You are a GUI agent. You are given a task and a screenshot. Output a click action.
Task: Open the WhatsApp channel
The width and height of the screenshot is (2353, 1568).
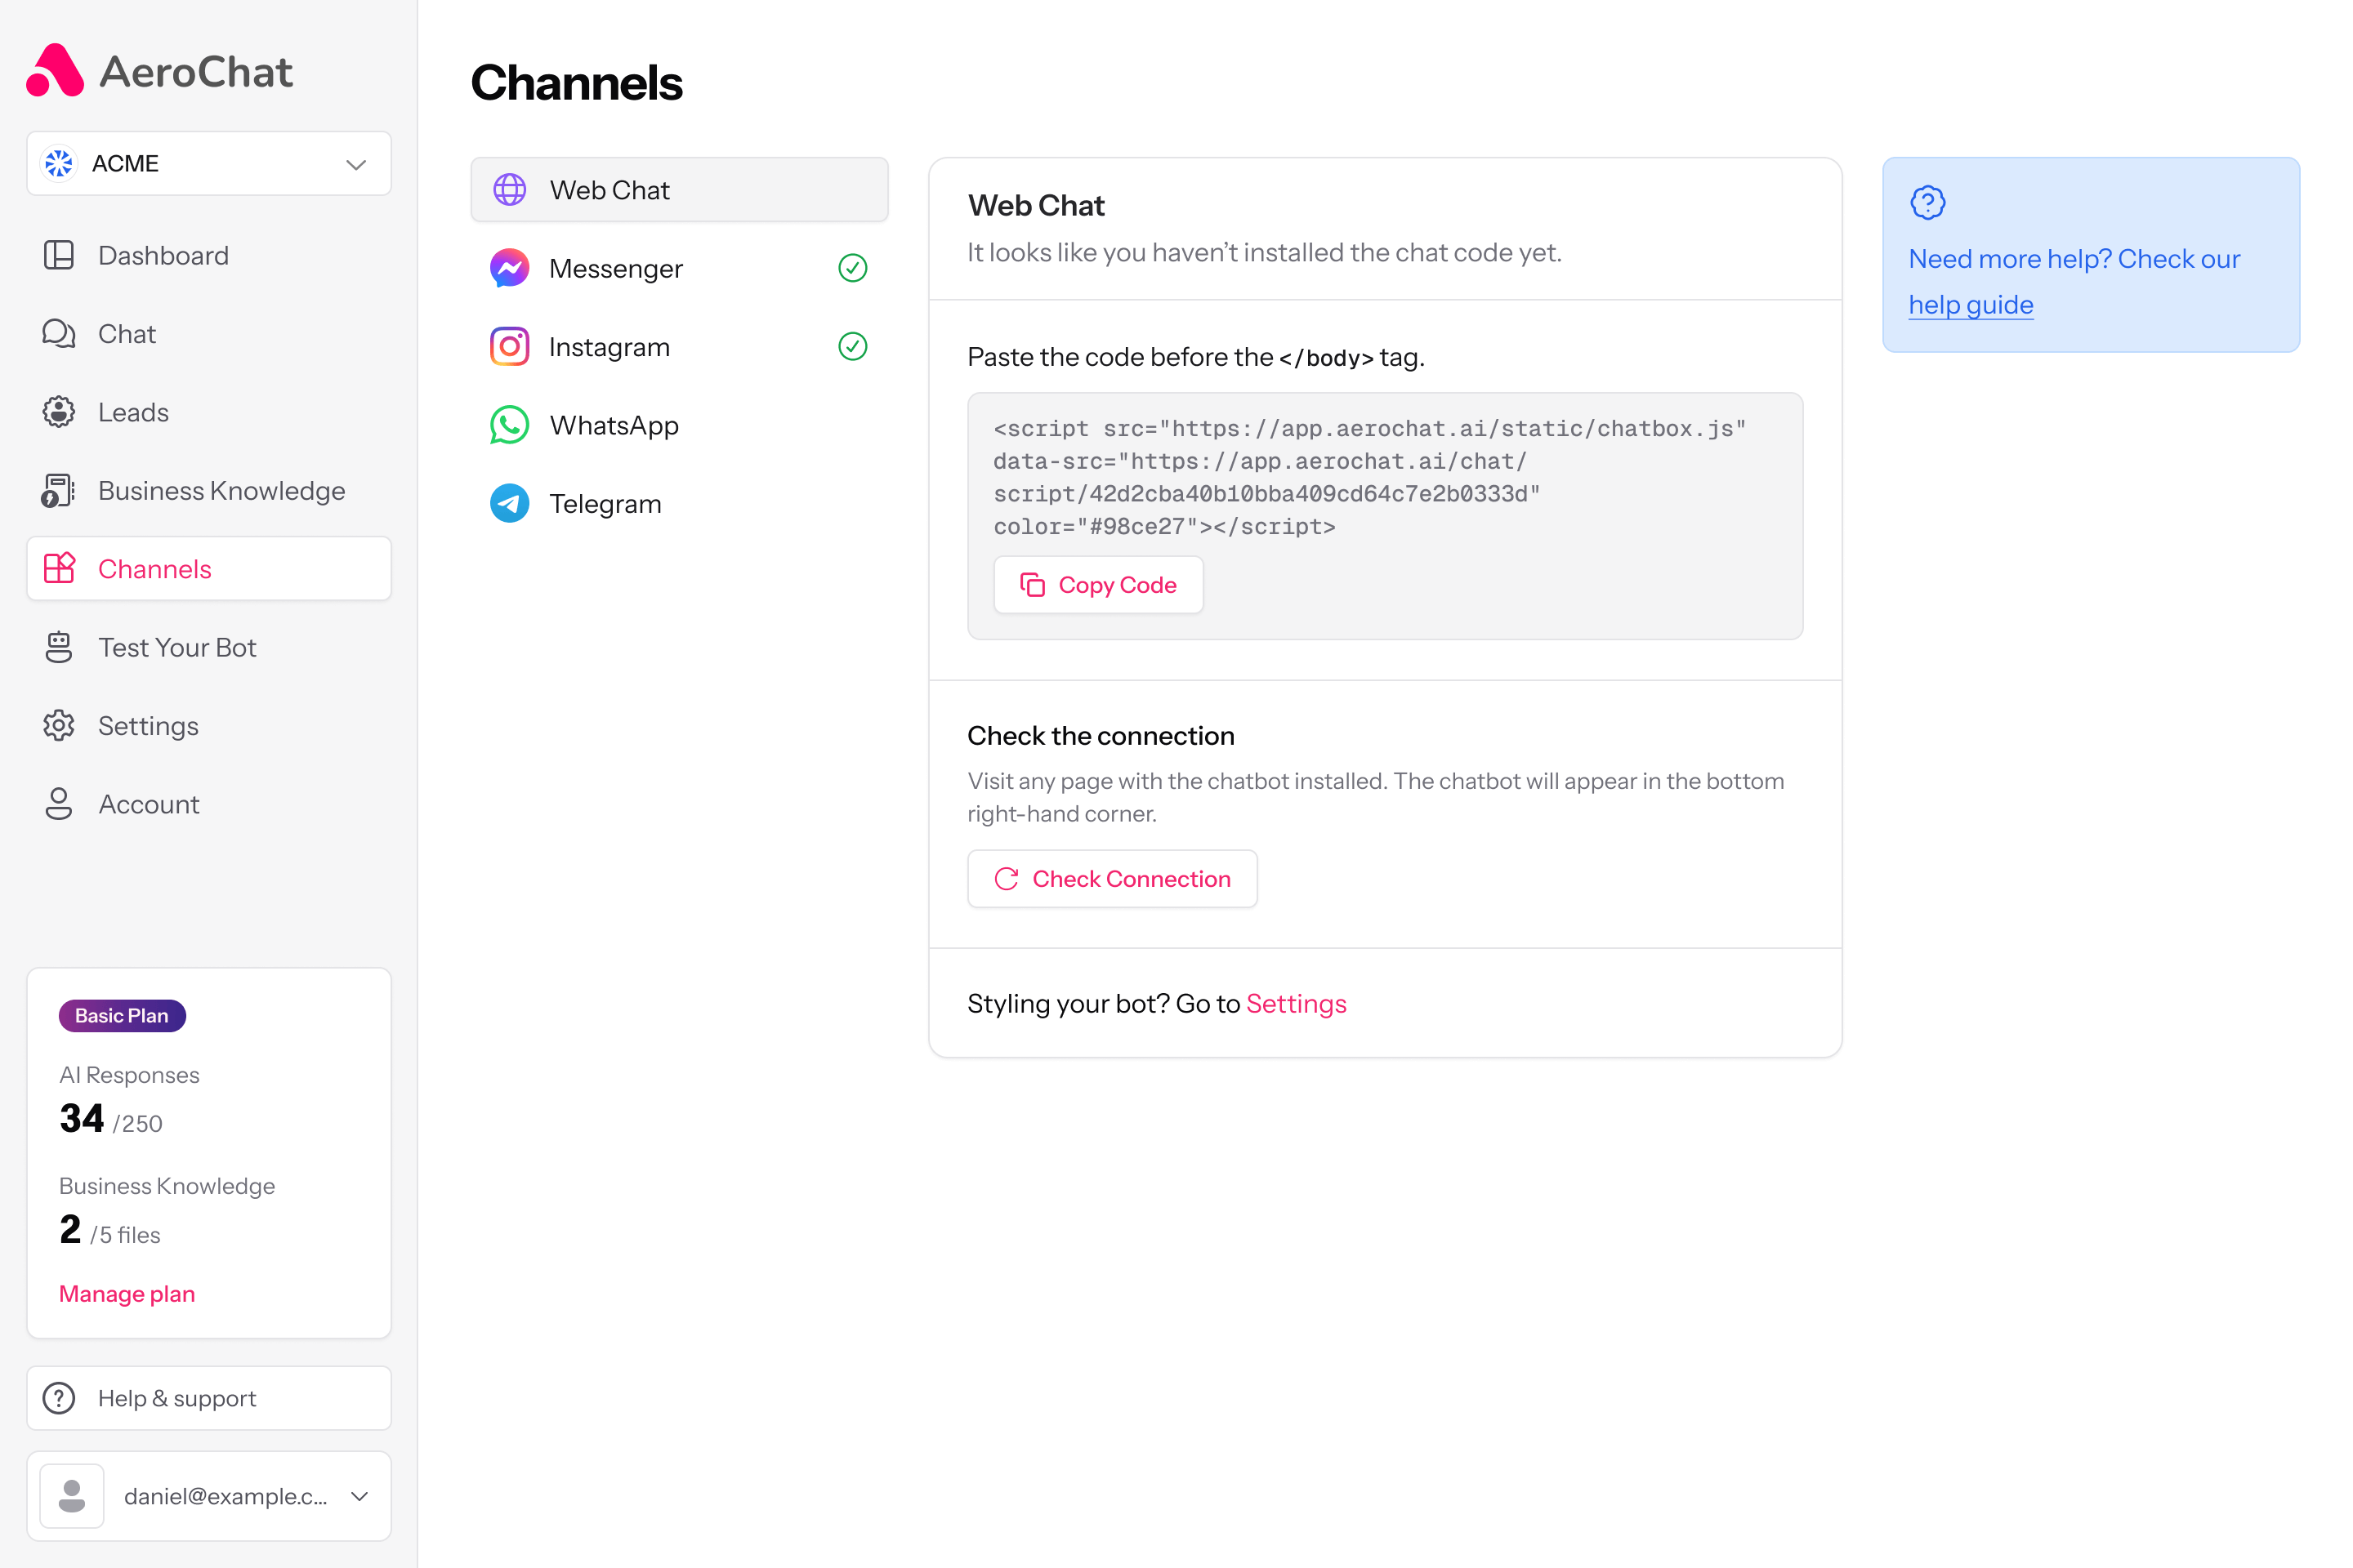[614, 424]
